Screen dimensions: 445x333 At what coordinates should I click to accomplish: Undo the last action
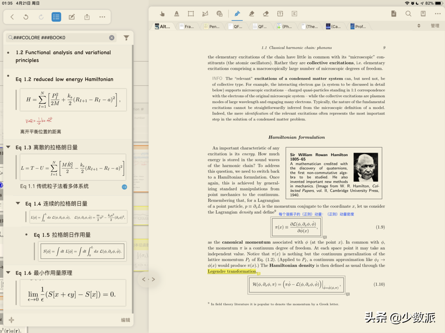tap(26, 17)
